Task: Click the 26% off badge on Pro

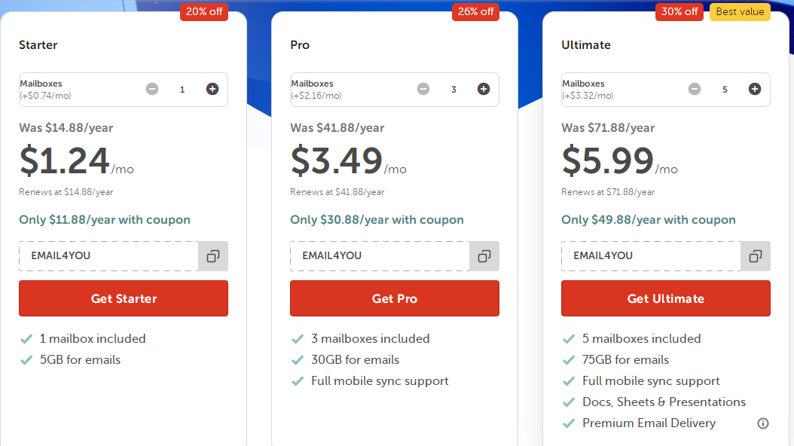Action: [x=475, y=12]
